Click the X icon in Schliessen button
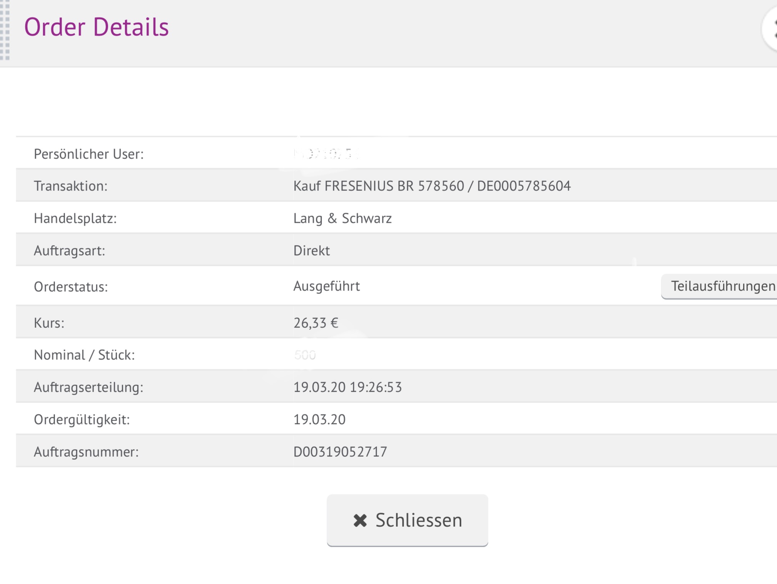The width and height of the screenshot is (777, 584). tap(360, 521)
